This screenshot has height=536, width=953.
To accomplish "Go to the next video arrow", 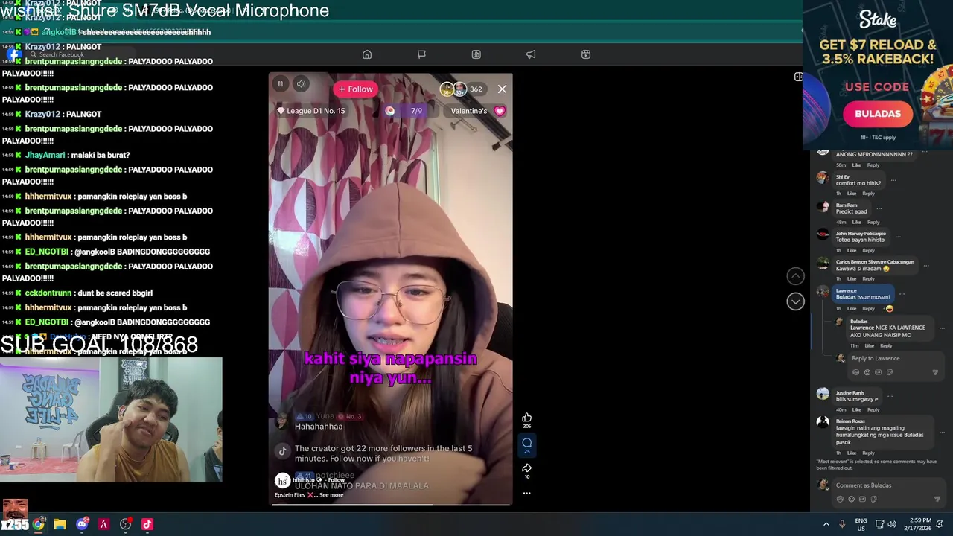I will pyautogui.click(x=795, y=301).
